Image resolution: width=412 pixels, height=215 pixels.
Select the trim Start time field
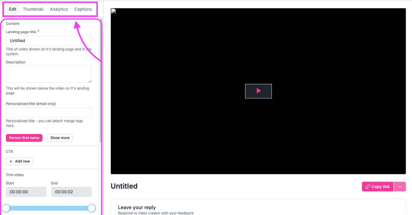click(26, 192)
